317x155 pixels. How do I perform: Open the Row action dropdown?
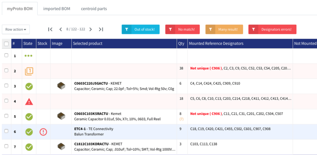tap(15, 29)
